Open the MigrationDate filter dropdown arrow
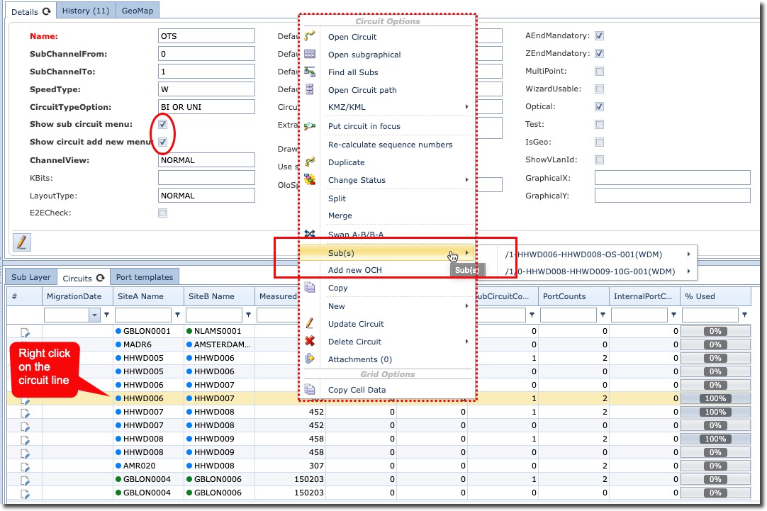The height and width of the screenshot is (511, 767). (x=95, y=315)
